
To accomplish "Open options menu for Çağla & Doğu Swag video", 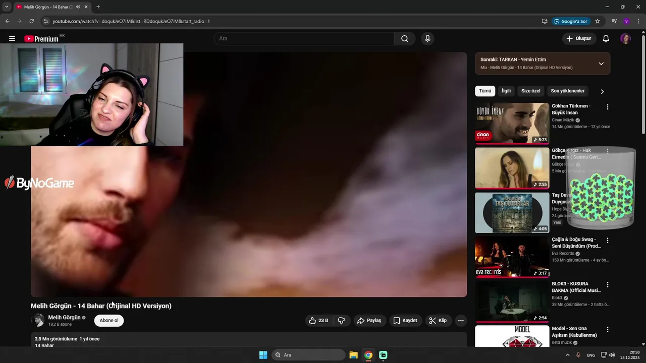I will (607, 240).
